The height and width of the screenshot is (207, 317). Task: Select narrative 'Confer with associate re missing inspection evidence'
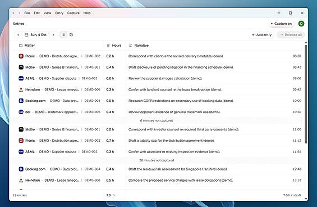point(174,152)
